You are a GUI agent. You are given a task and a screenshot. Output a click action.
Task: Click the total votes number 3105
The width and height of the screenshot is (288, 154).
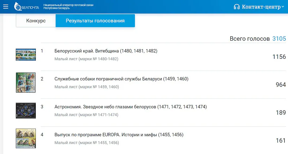tap(279, 38)
